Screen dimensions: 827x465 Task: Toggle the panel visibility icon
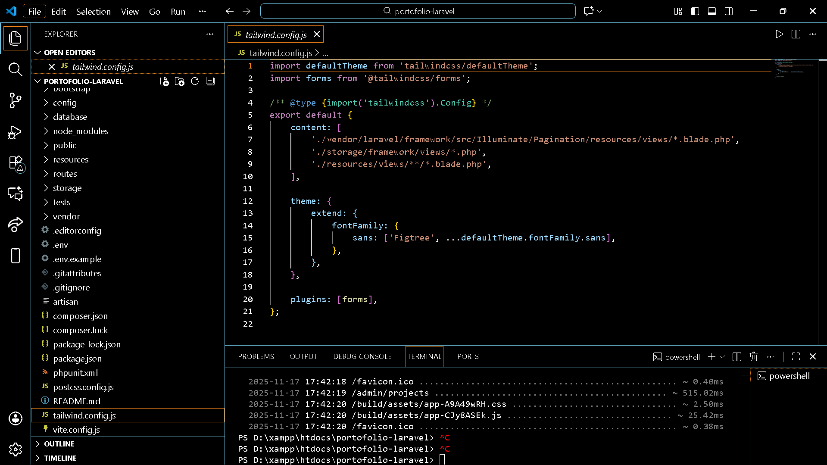tap(712, 11)
